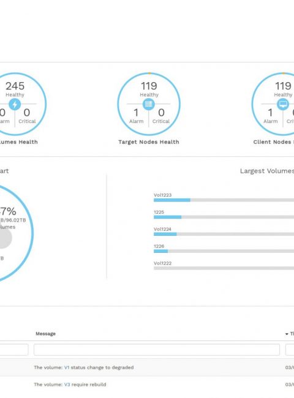The image size is (294, 398).
Task: Click the Client Nodes monitor icon
Action: coord(283,104)
